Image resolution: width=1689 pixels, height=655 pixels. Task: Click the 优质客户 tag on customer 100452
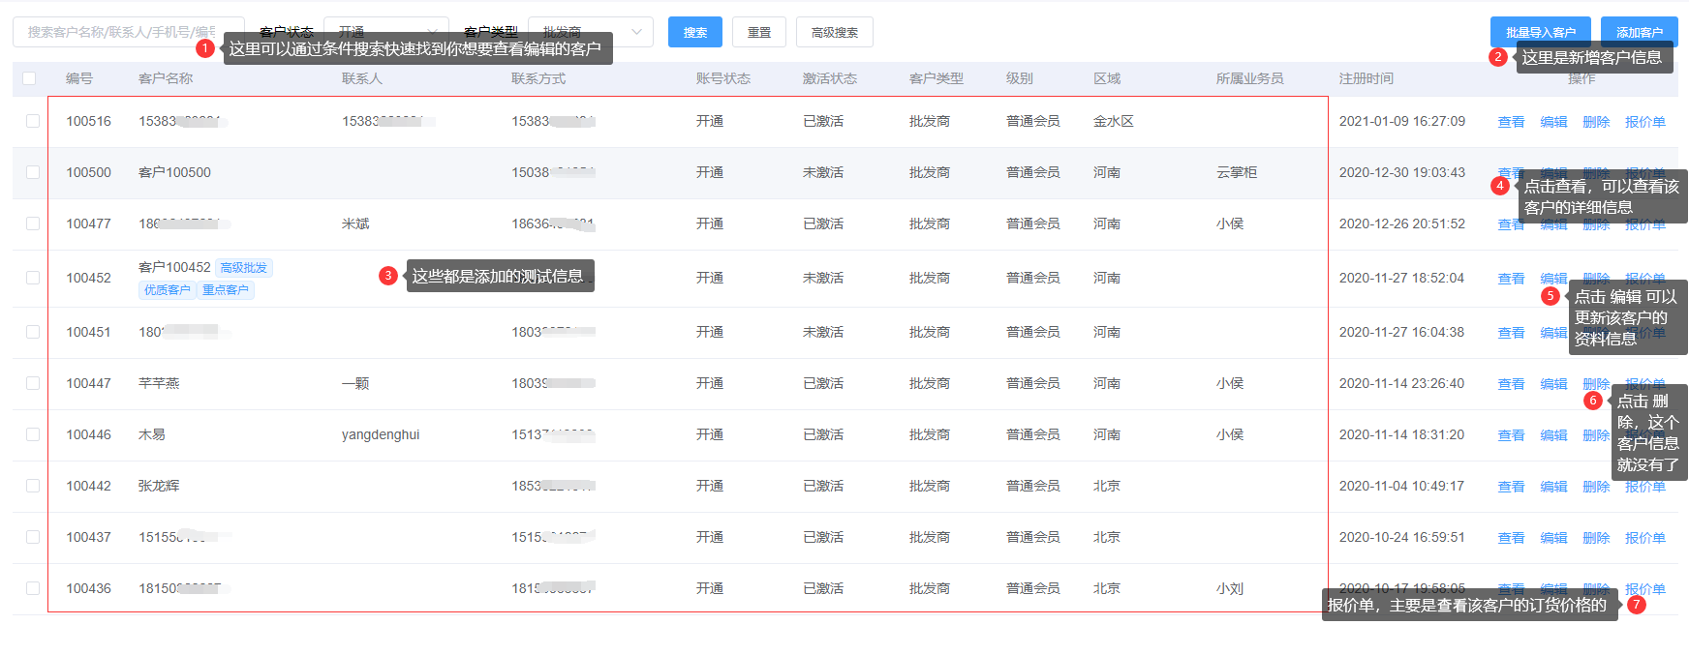168,290
